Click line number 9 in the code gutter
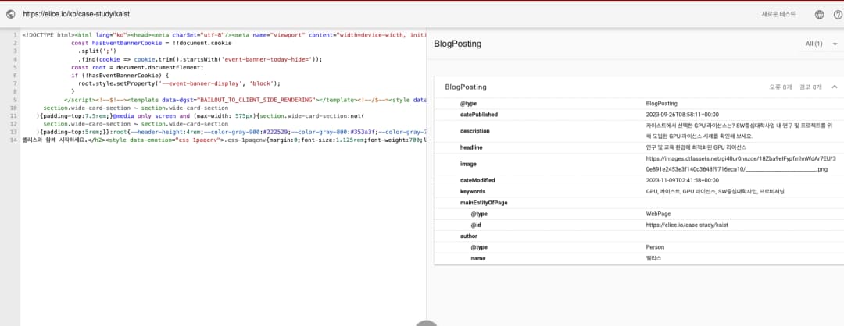Image resolution: width=844 pixels, height=326 pixels. point(16,100)
